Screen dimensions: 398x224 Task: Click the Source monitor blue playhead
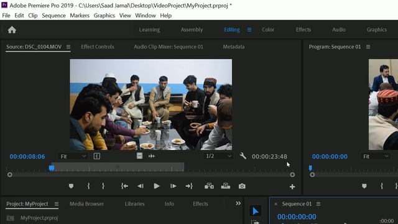tap(52, 168)
